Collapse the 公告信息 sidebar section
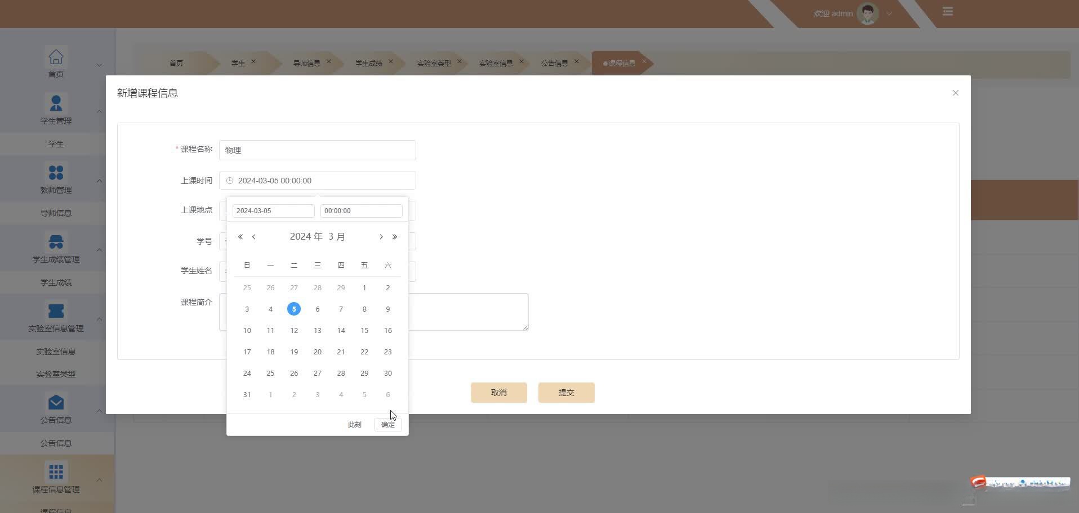1079x513 pixels. tap(99, 411)
